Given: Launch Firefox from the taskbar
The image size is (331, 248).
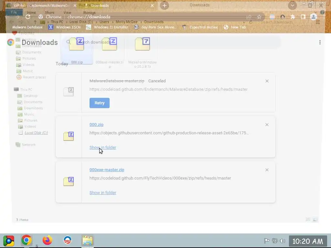Looking at the screenshot, I should click(x=47, y=240).
